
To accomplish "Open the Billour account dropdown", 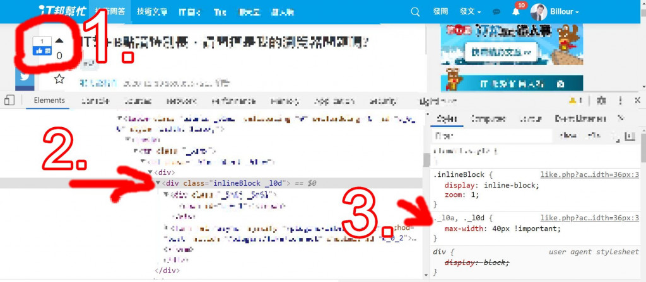I will click(565, 12).
